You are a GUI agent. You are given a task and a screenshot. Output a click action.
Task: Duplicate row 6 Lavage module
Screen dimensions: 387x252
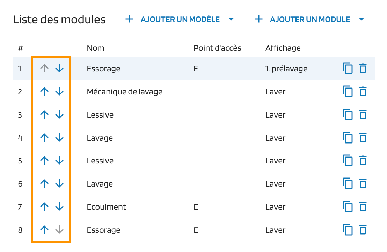pyautogui.click(x=348, y=184)
